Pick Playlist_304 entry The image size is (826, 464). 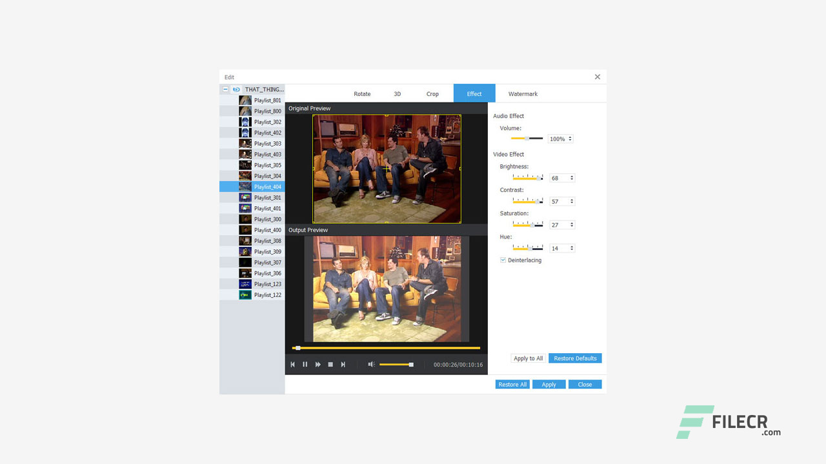252,176
